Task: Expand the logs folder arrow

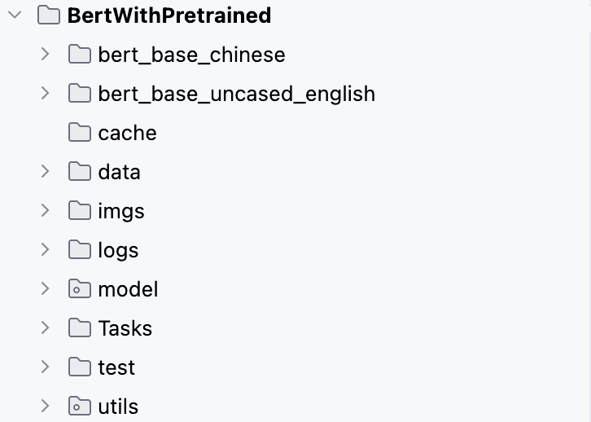Action: pos(46,249)
